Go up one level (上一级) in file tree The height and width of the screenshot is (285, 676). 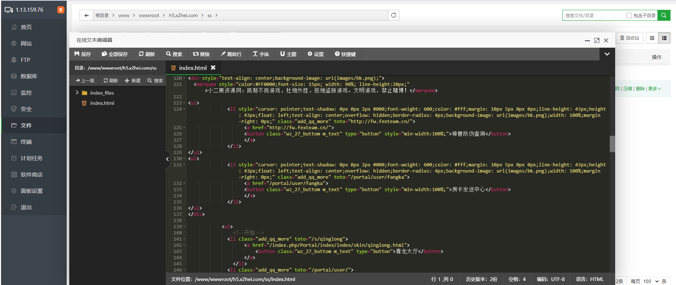click(85, 81)
